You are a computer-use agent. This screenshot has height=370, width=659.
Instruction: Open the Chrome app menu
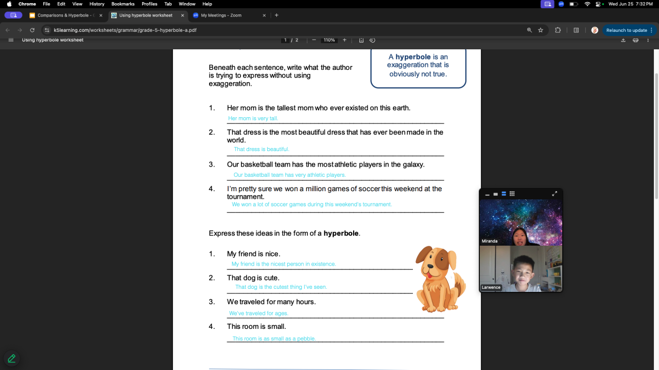(27, 4)
